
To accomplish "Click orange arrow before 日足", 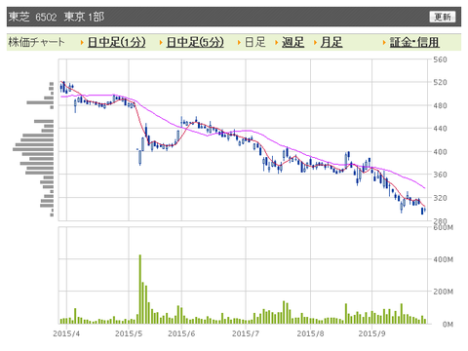I will (x=239, y=43).
